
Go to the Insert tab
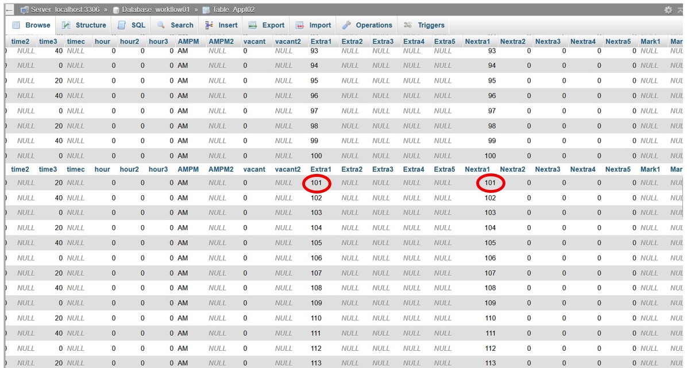tap(221, 25)
